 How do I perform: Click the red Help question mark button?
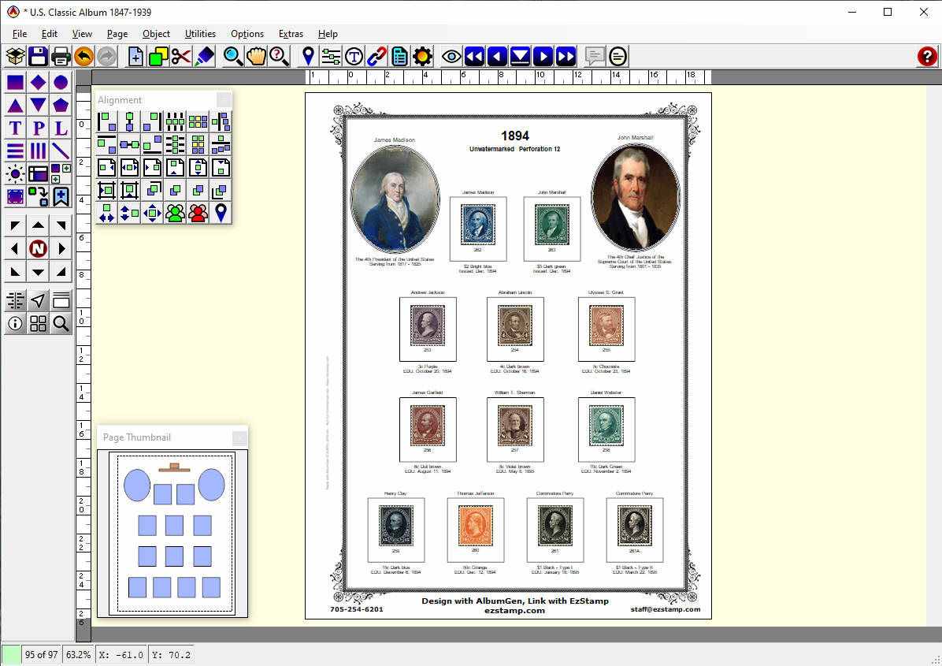point(927,56)
